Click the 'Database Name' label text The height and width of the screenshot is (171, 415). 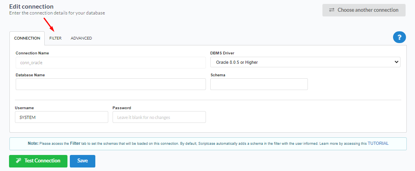click(30, 75)
